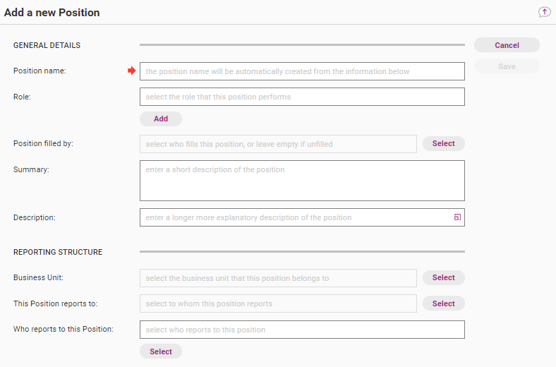Click Select under Who reports to this Position
The height and width of the screenshot is (367, 556).
coord(161,351)
